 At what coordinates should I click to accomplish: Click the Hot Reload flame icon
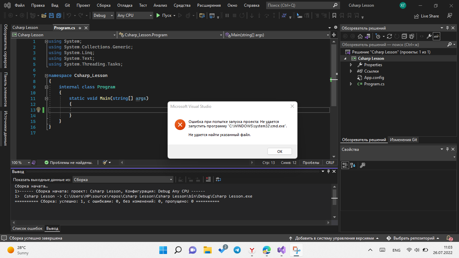[x=188, y=15]
